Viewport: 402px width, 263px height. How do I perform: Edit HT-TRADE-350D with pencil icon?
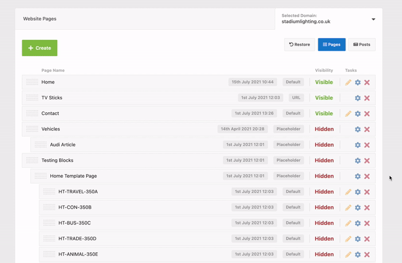pos(348,238)
